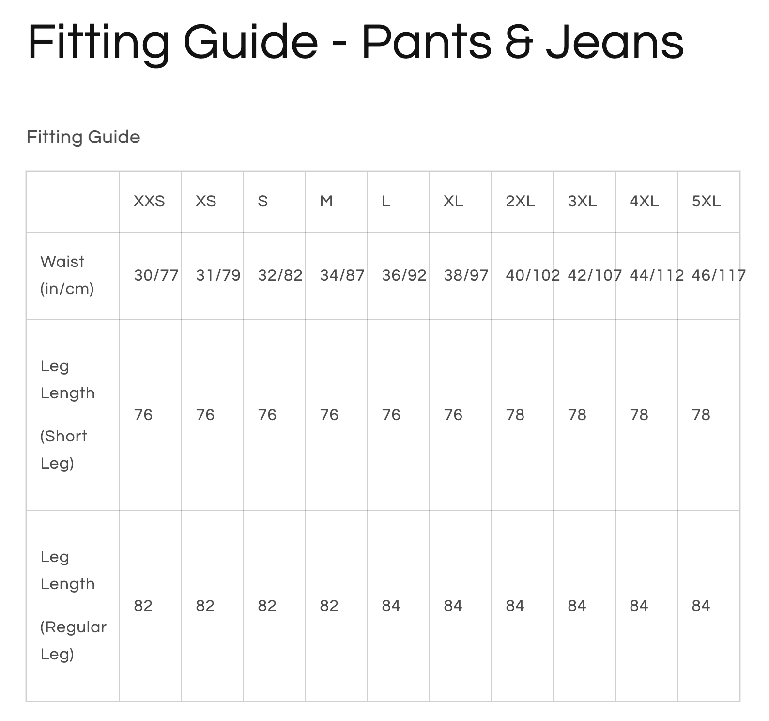Click the Waist (in/cm) row label
The width and height of the screenshot is (769, 721).
[67, 275]
